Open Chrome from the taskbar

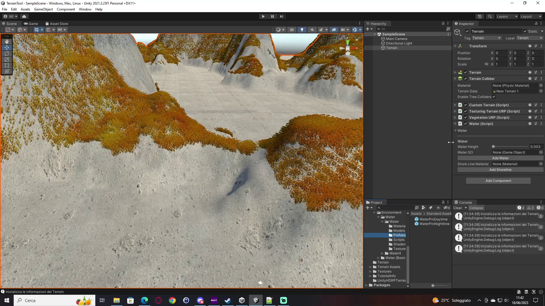click(172, 300)
